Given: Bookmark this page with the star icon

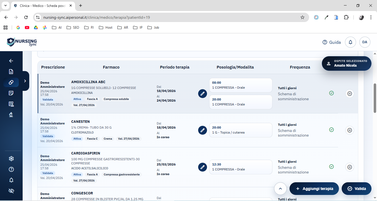Looking at the screenshot, I should pos(302,17).
